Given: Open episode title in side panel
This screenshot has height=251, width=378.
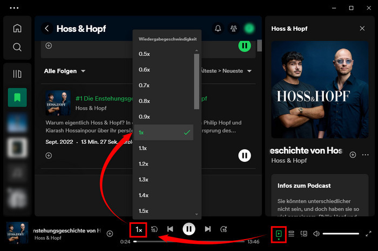Looking at the screenshot, I should click(x=306, y=150).
